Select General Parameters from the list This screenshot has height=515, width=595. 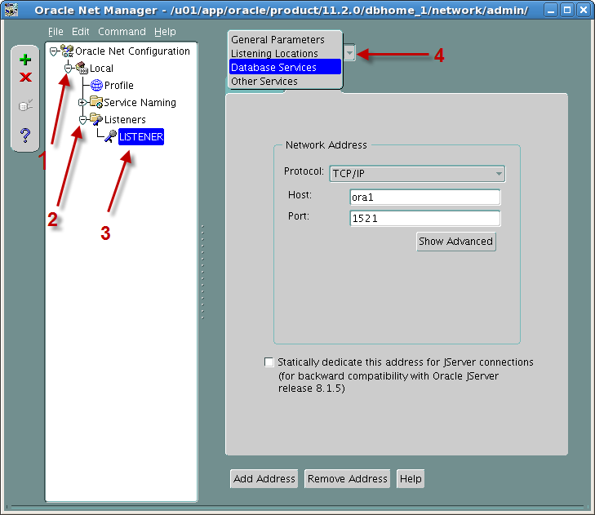(x=285, y=39)
